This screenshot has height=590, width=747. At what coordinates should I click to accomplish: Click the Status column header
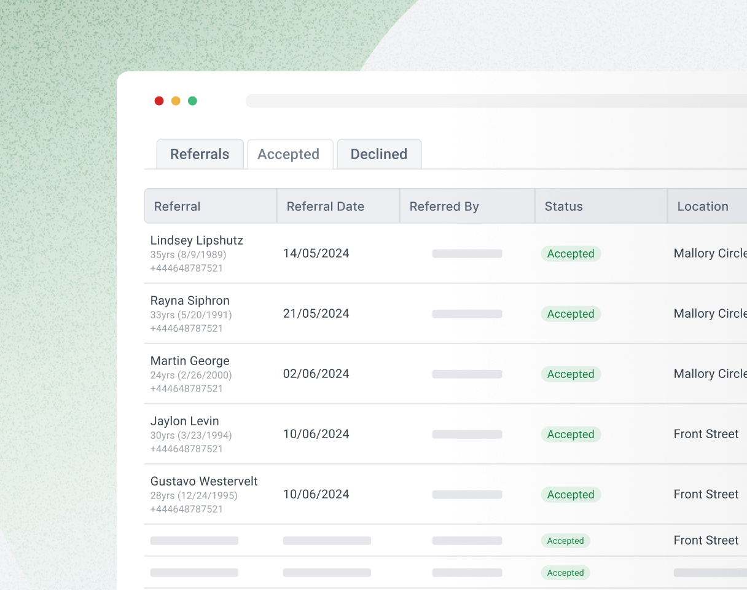(564, 206)
